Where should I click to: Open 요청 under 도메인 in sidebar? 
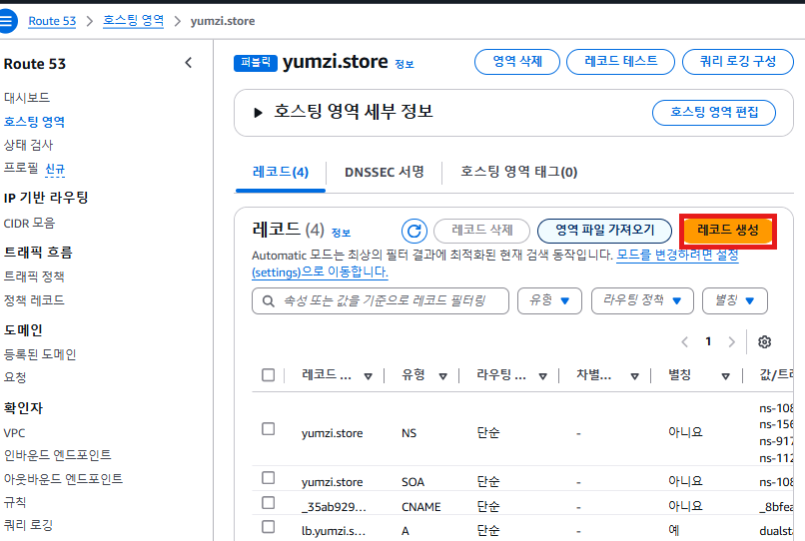(x=15, y=377)
